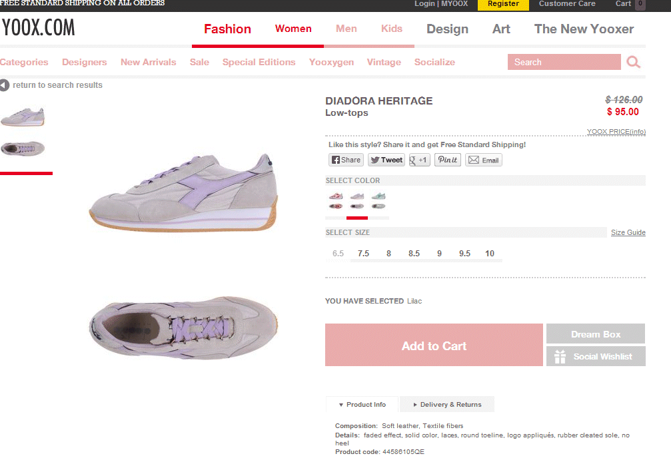
Task: Click the back arrow to search results
Action: pos(5,85)
